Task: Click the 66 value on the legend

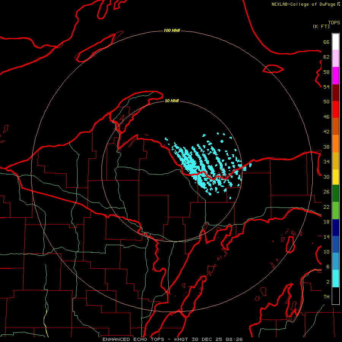Action: [x=326, y=42]
